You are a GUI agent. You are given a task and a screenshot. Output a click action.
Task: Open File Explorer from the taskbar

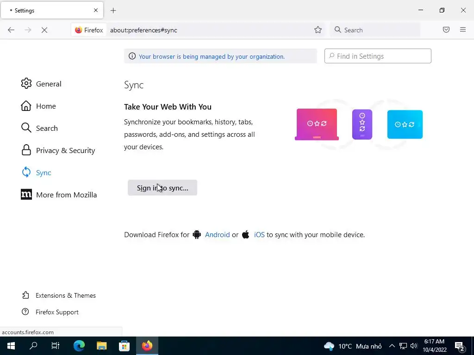tap(101, 346)
